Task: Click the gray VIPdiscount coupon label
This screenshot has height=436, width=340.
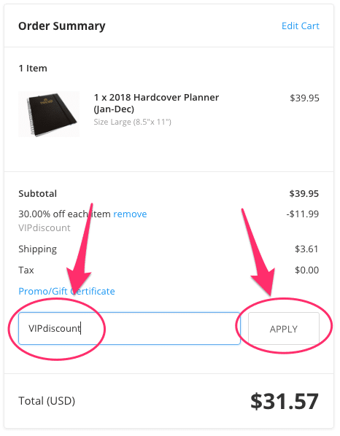Action: click(45, 227)
